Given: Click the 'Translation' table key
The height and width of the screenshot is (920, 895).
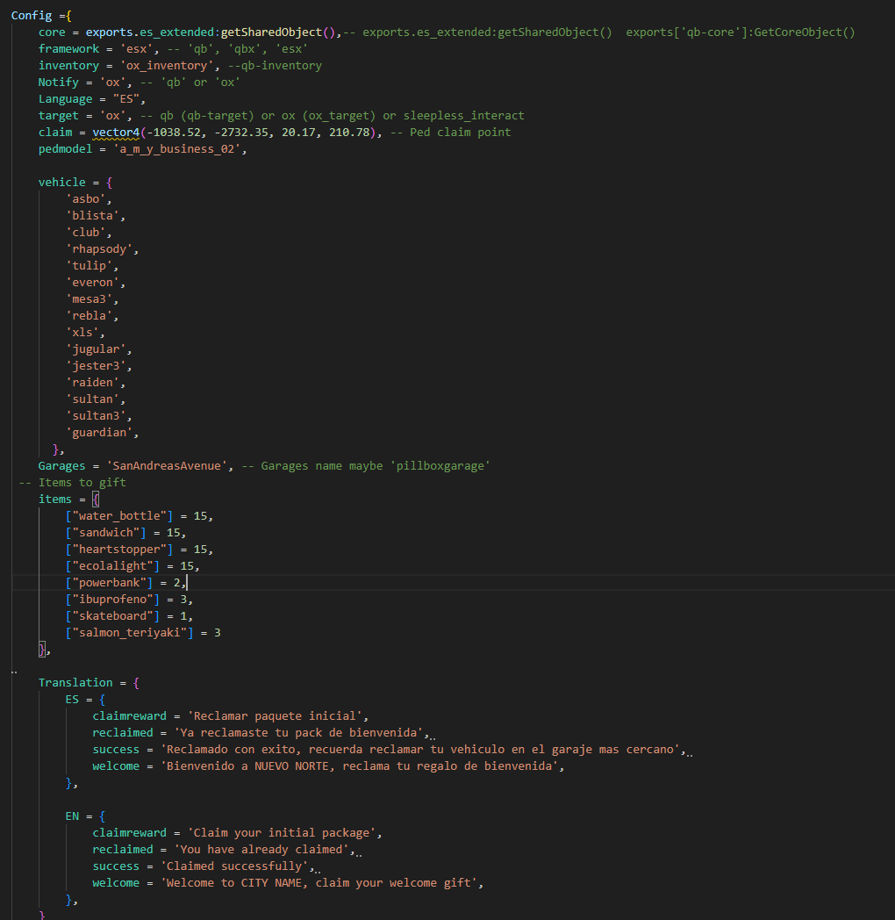Looking at the screenshot, I should pos(75,683).
